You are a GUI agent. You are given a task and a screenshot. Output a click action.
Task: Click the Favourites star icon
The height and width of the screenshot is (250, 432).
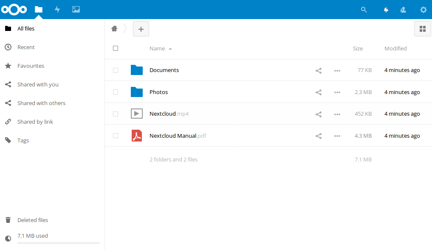click(x=8, y=66)
